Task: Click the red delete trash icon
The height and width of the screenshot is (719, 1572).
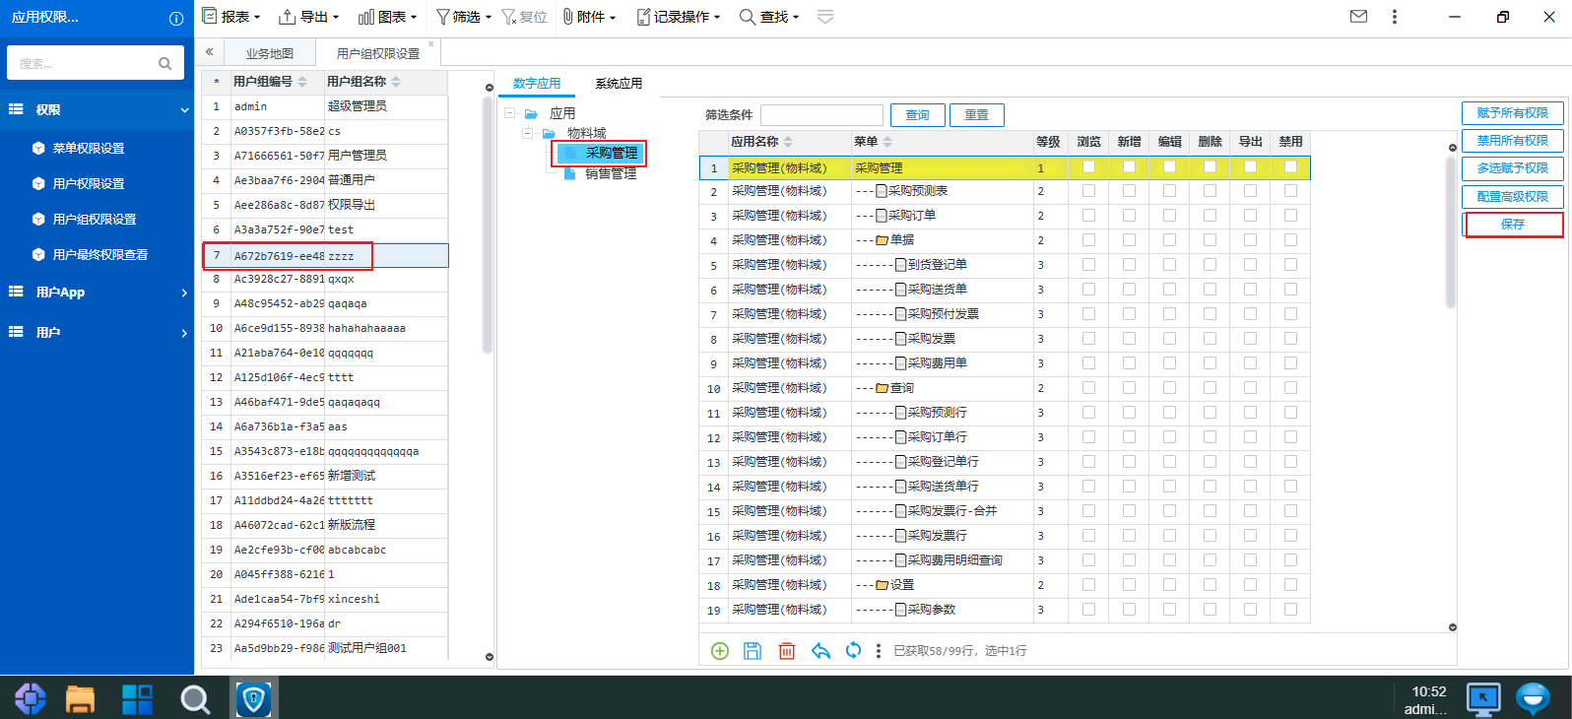Action: [787, 651]
